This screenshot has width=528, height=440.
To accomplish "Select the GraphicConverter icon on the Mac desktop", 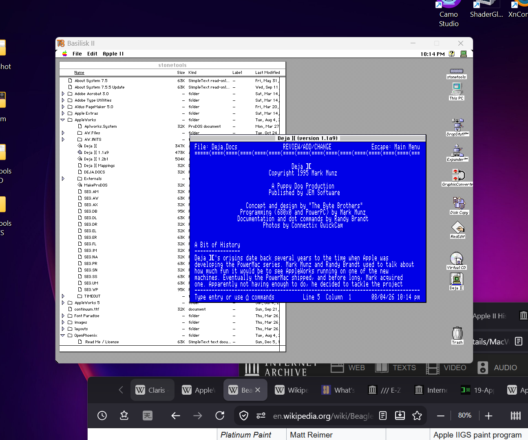I will (457, 178).
